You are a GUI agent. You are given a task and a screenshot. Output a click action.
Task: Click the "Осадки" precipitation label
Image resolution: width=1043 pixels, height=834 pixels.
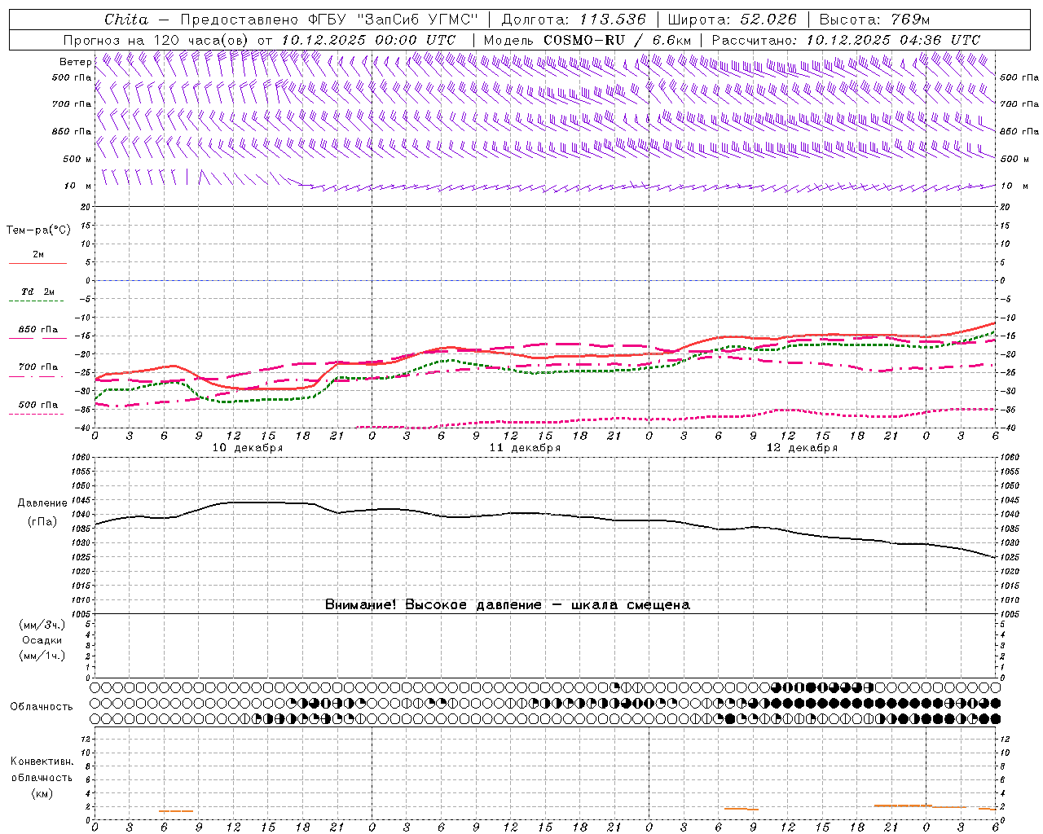click(42, 640)
